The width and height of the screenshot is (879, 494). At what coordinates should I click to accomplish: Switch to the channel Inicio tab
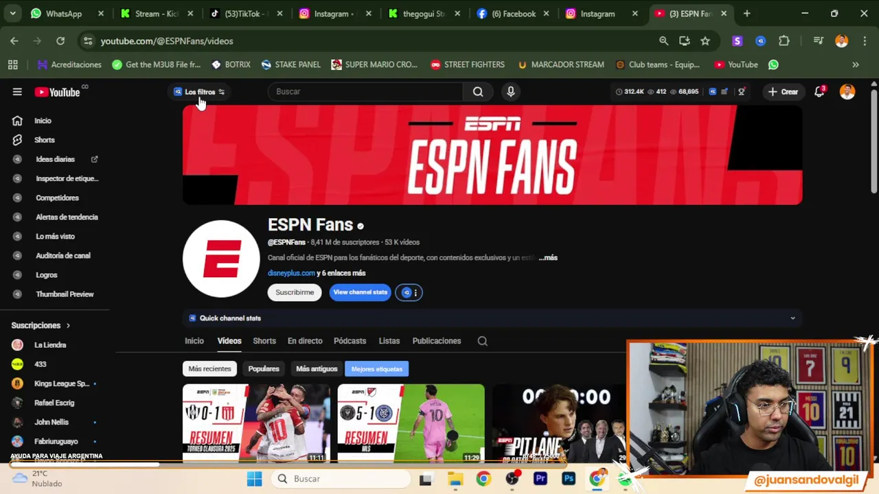tap(194, 341)
